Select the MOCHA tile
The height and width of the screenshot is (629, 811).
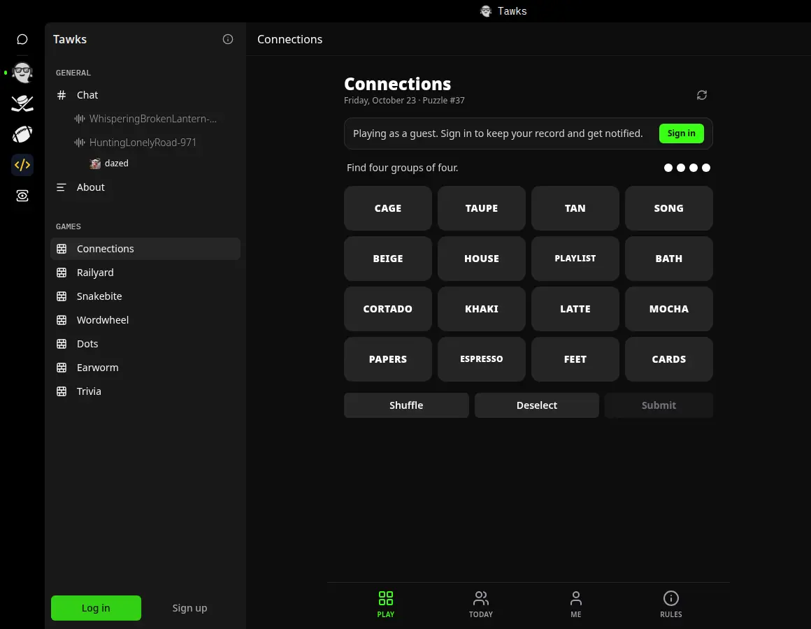point(669,308)
